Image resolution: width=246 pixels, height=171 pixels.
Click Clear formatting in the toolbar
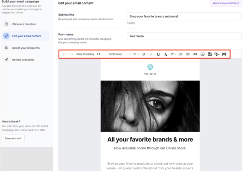tap(85, 54)
